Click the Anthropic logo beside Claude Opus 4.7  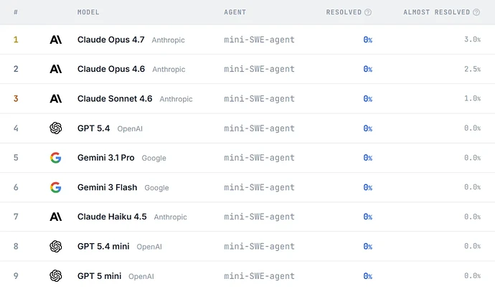[x=55, y=39]
